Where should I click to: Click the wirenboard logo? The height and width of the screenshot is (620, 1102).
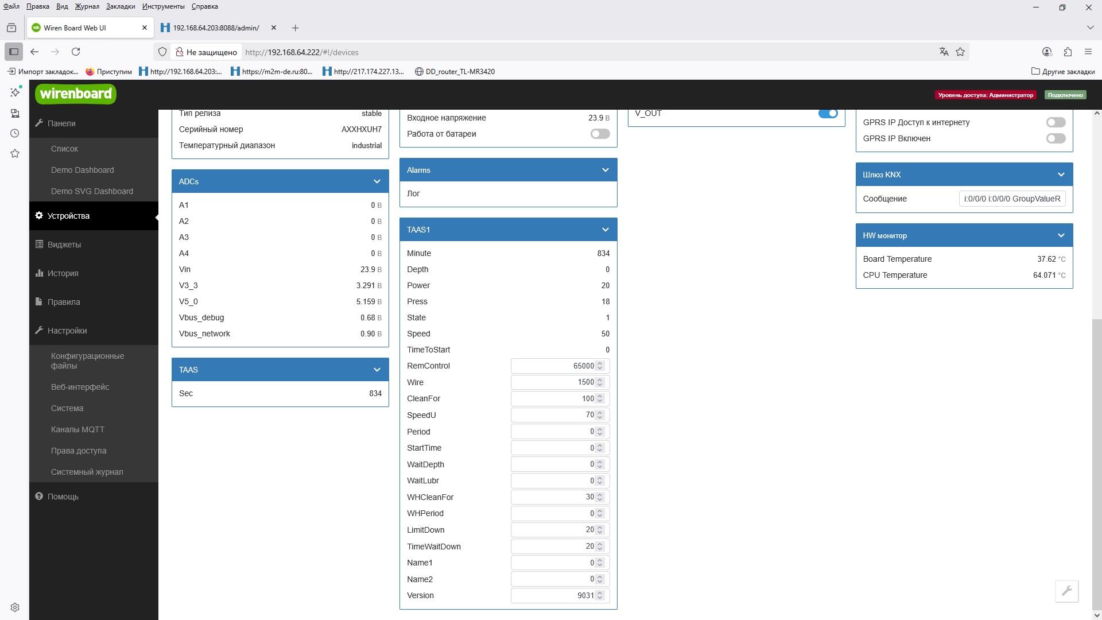[x=76, y=94]
